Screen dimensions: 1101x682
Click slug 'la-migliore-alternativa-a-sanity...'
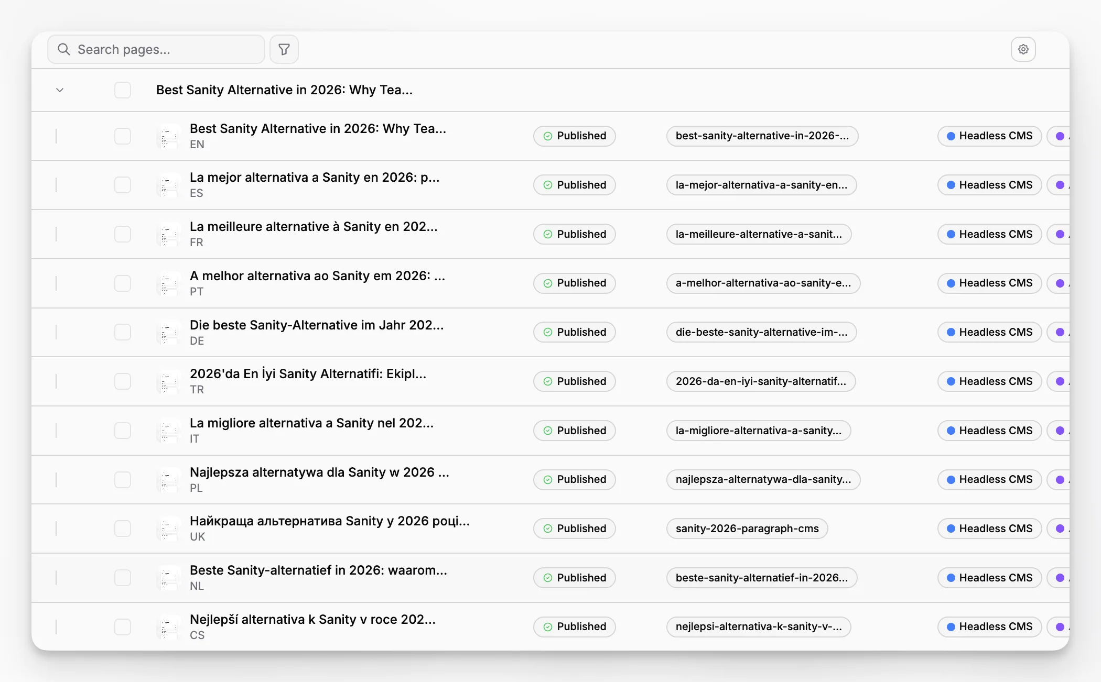point(759,431)
